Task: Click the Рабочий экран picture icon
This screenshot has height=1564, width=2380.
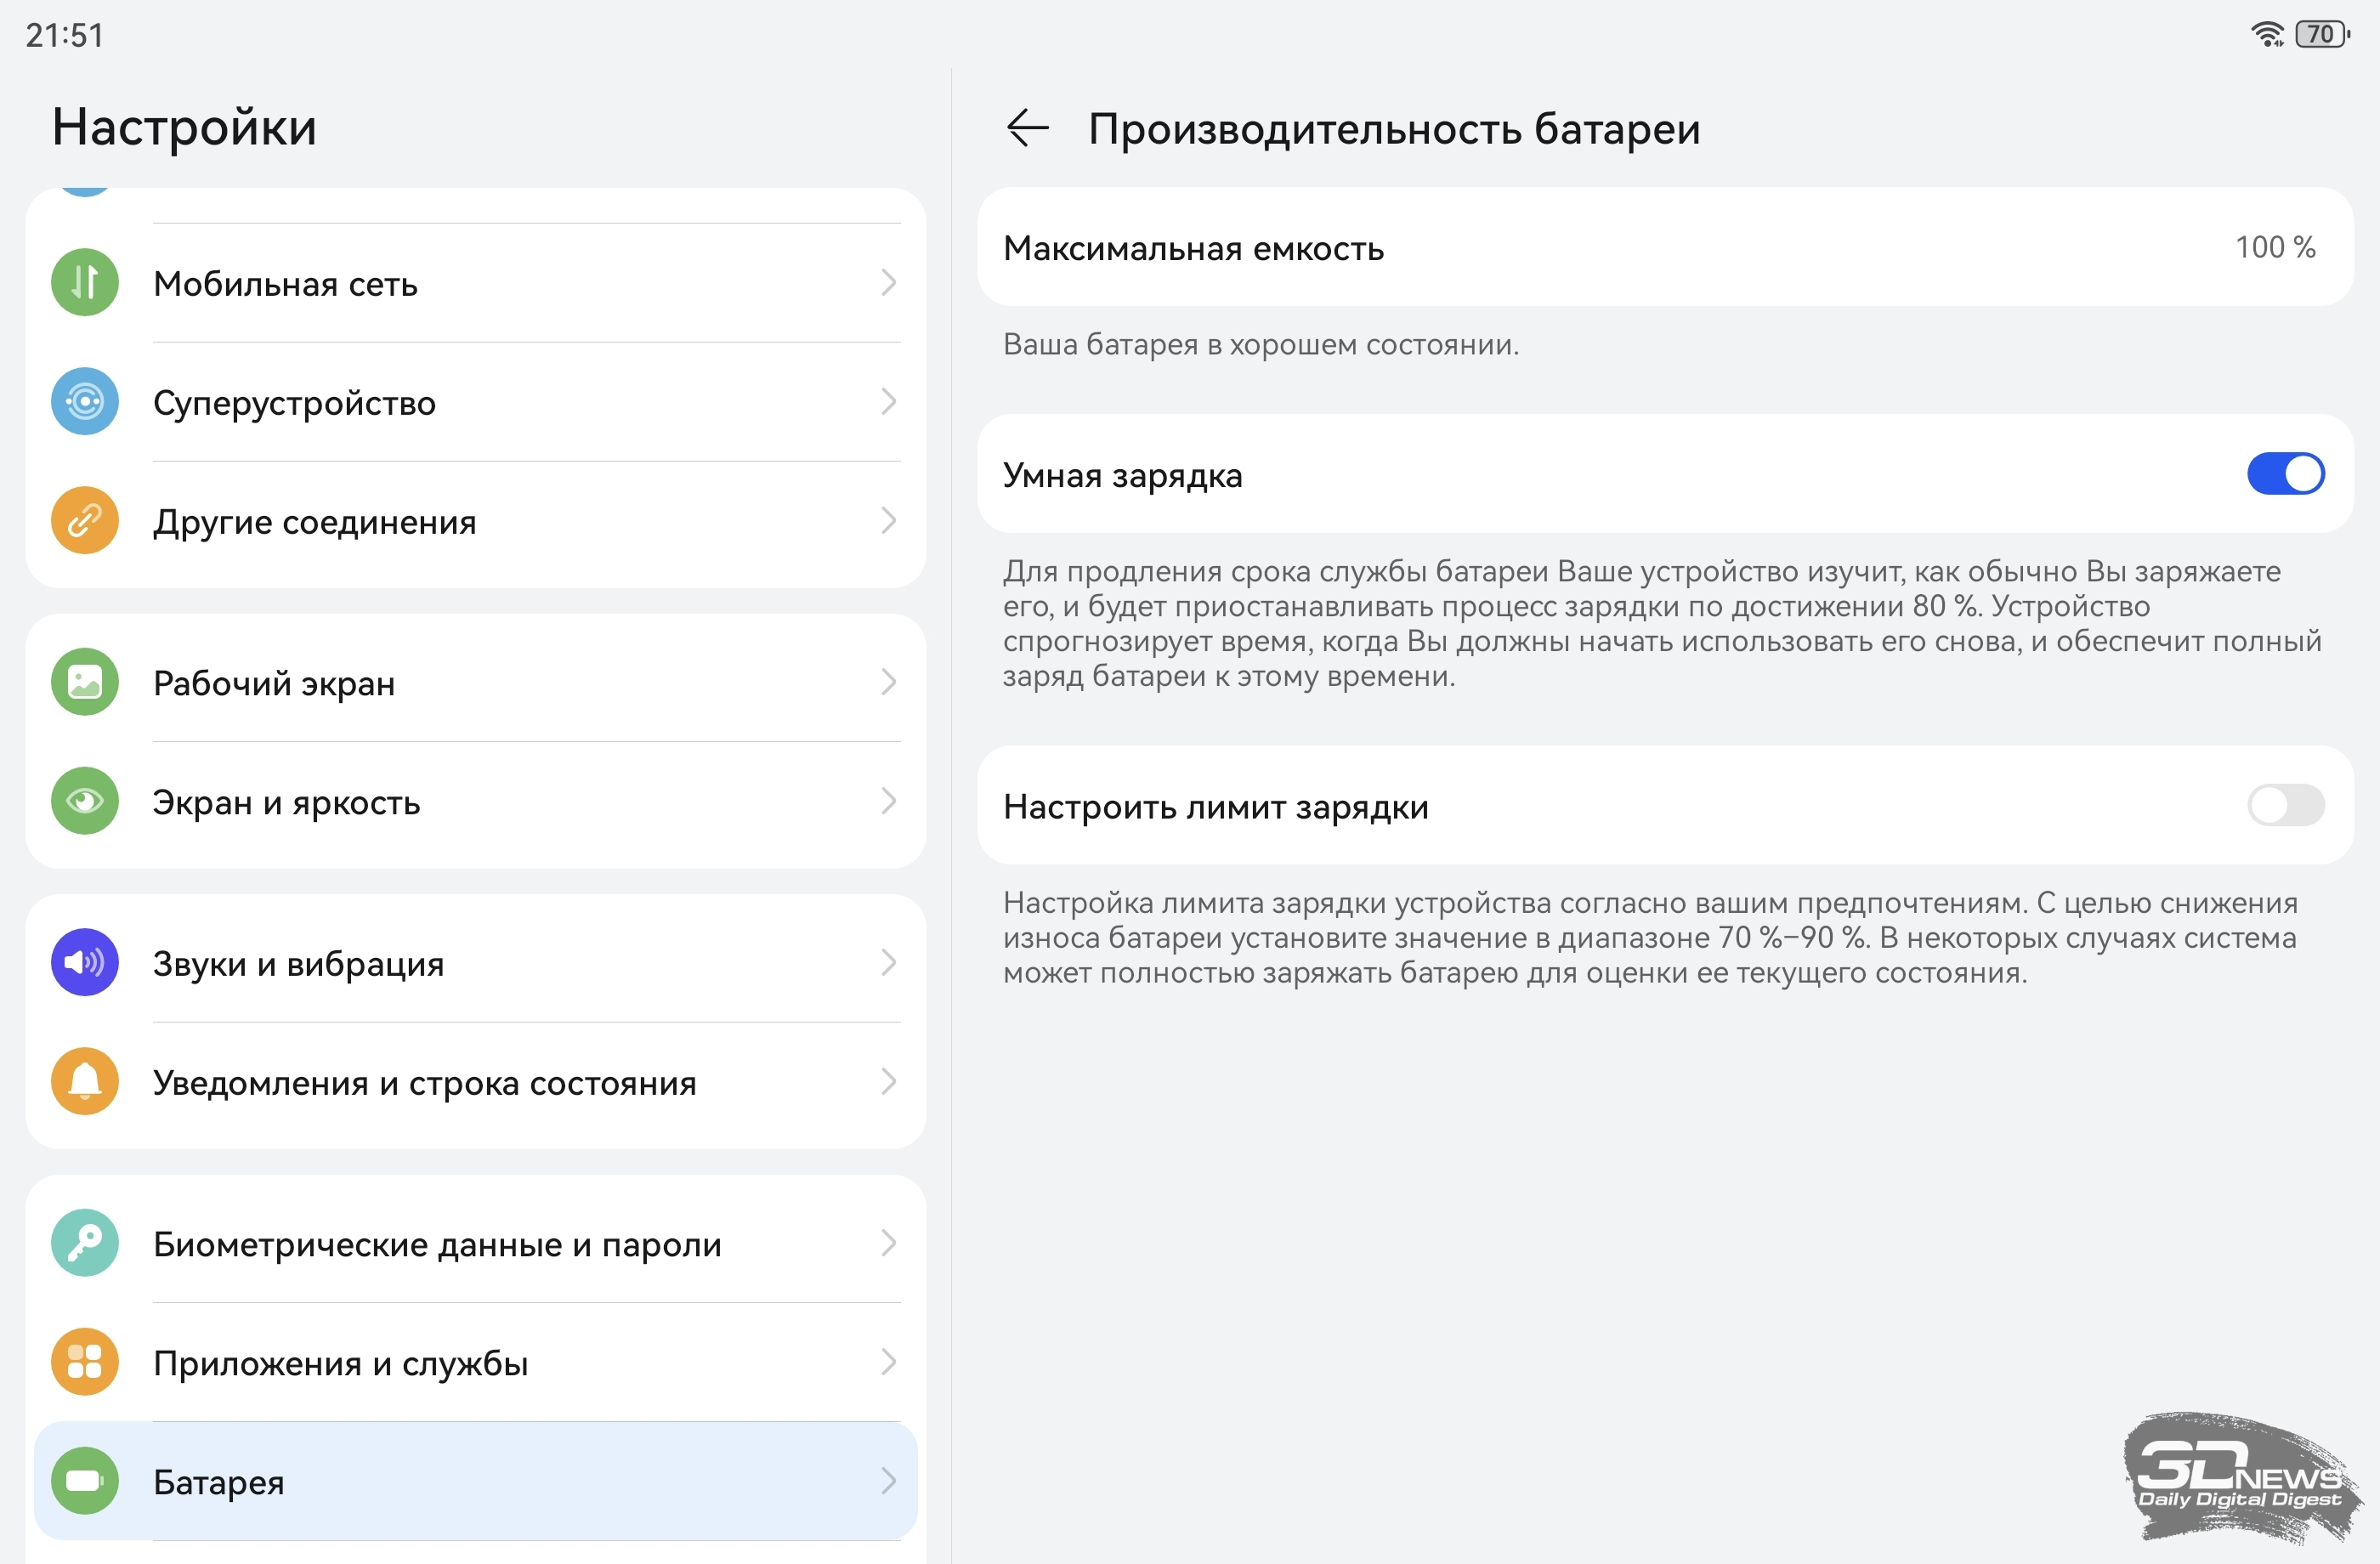Action: (85, 682)
